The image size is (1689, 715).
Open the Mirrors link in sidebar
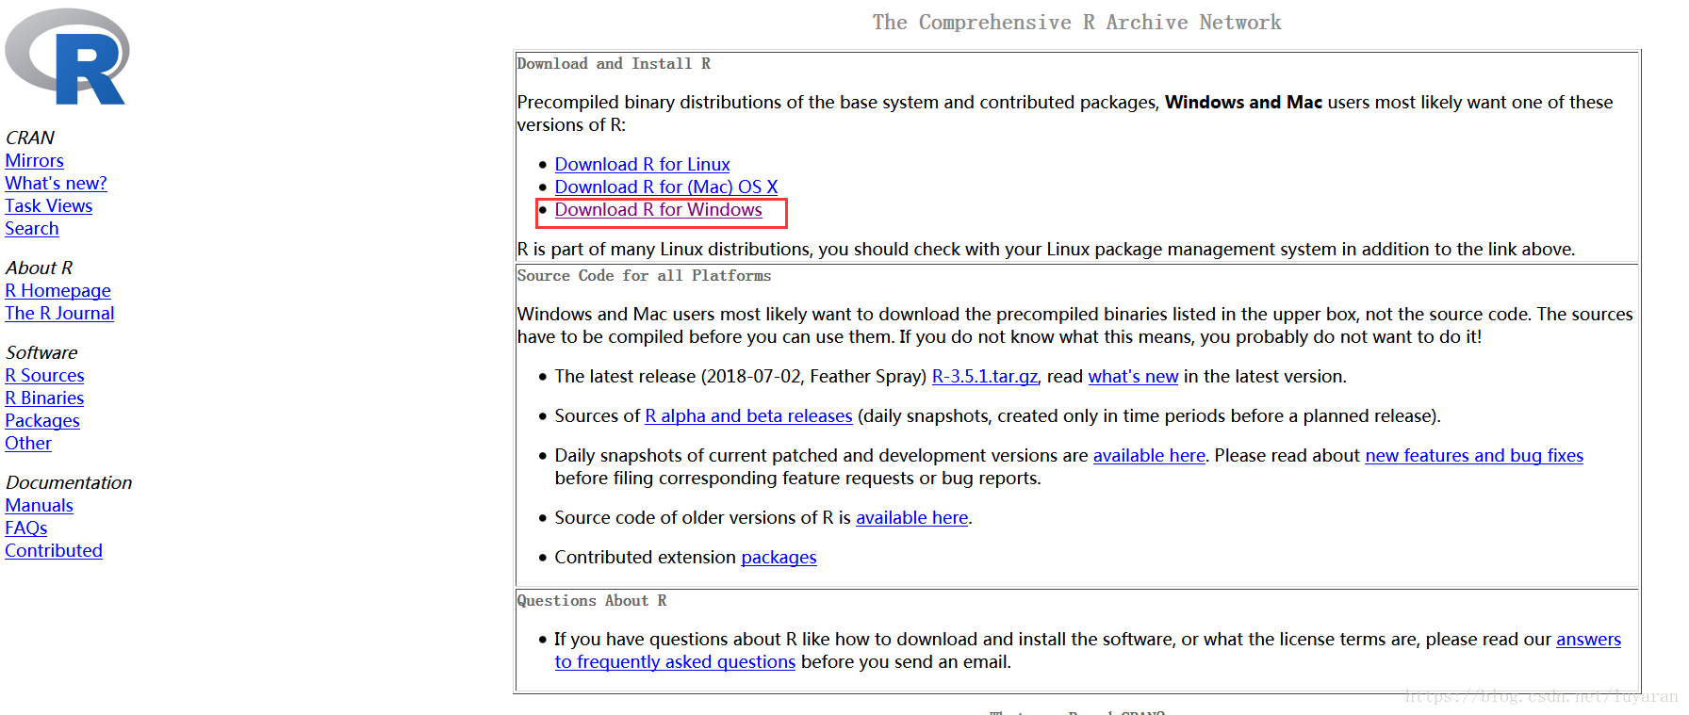coord(34,161)
